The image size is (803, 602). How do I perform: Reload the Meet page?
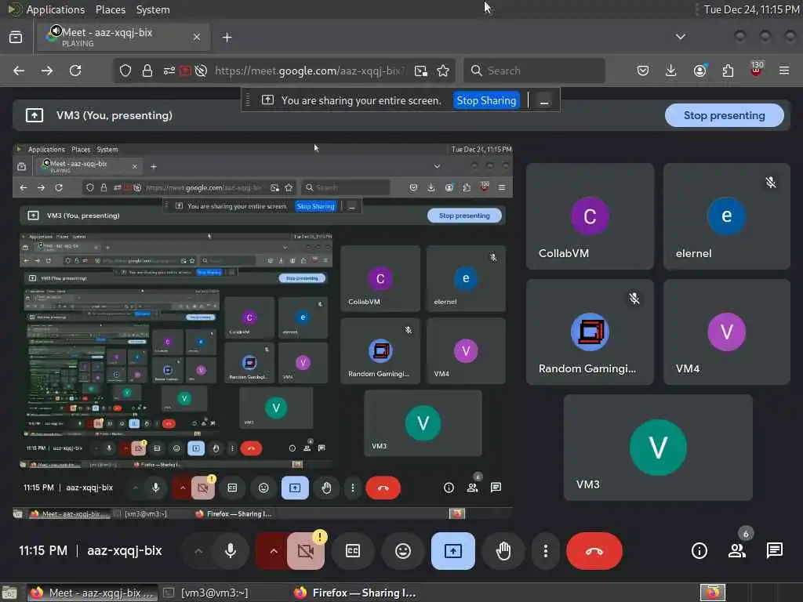75,71
